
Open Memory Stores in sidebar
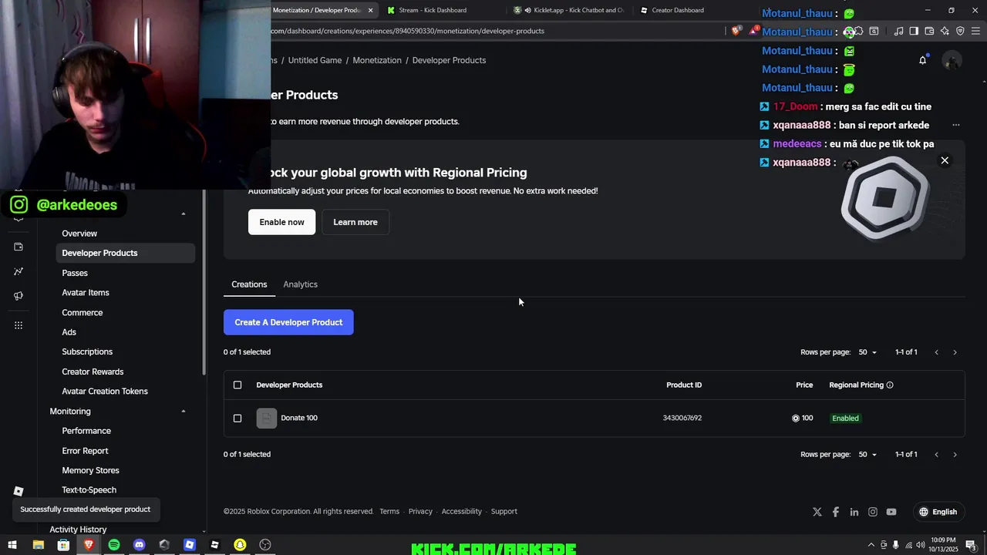[90, 470]
